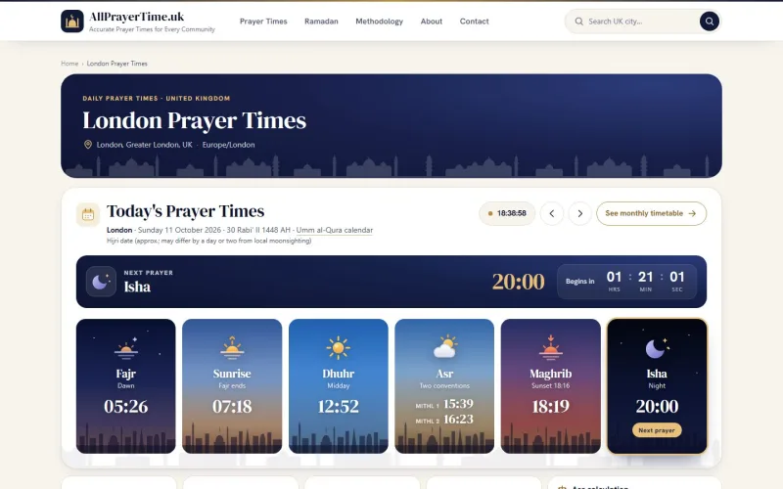Click the Dhuhr midday sun icon
The height and width of the screenshot is (489, 783).
point(338,348)
